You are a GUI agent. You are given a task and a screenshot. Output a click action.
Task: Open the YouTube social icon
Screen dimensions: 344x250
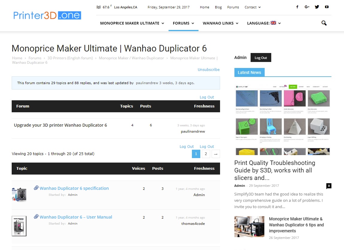click(x=327, y=7)
